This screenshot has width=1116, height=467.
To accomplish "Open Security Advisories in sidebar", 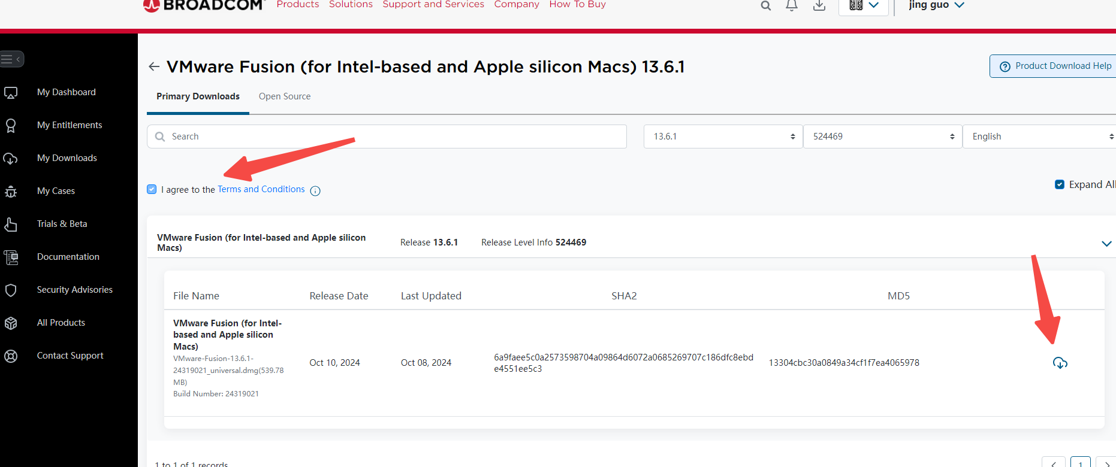I will [x=75, y=290].
